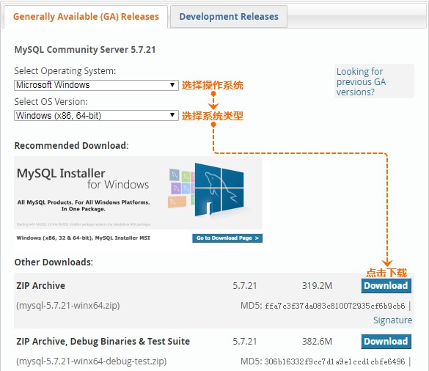The width and height of the screenshot is (429, 371).
Task: Open the Select OS Version dropdown arrow
Action: point(172,115)
